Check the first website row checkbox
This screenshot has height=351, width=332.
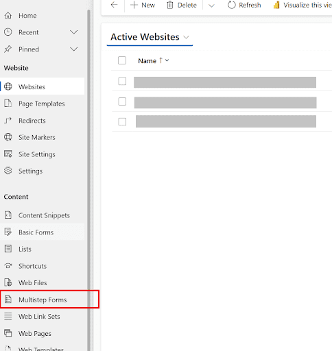tap(122, 81)
